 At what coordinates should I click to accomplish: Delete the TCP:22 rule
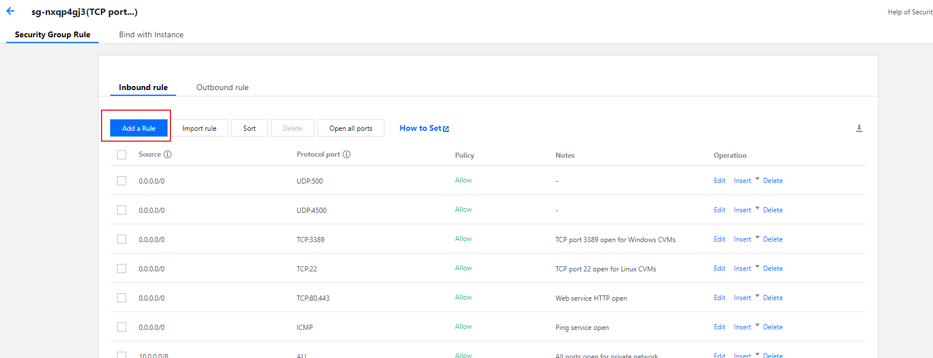(x=773, y=268)
